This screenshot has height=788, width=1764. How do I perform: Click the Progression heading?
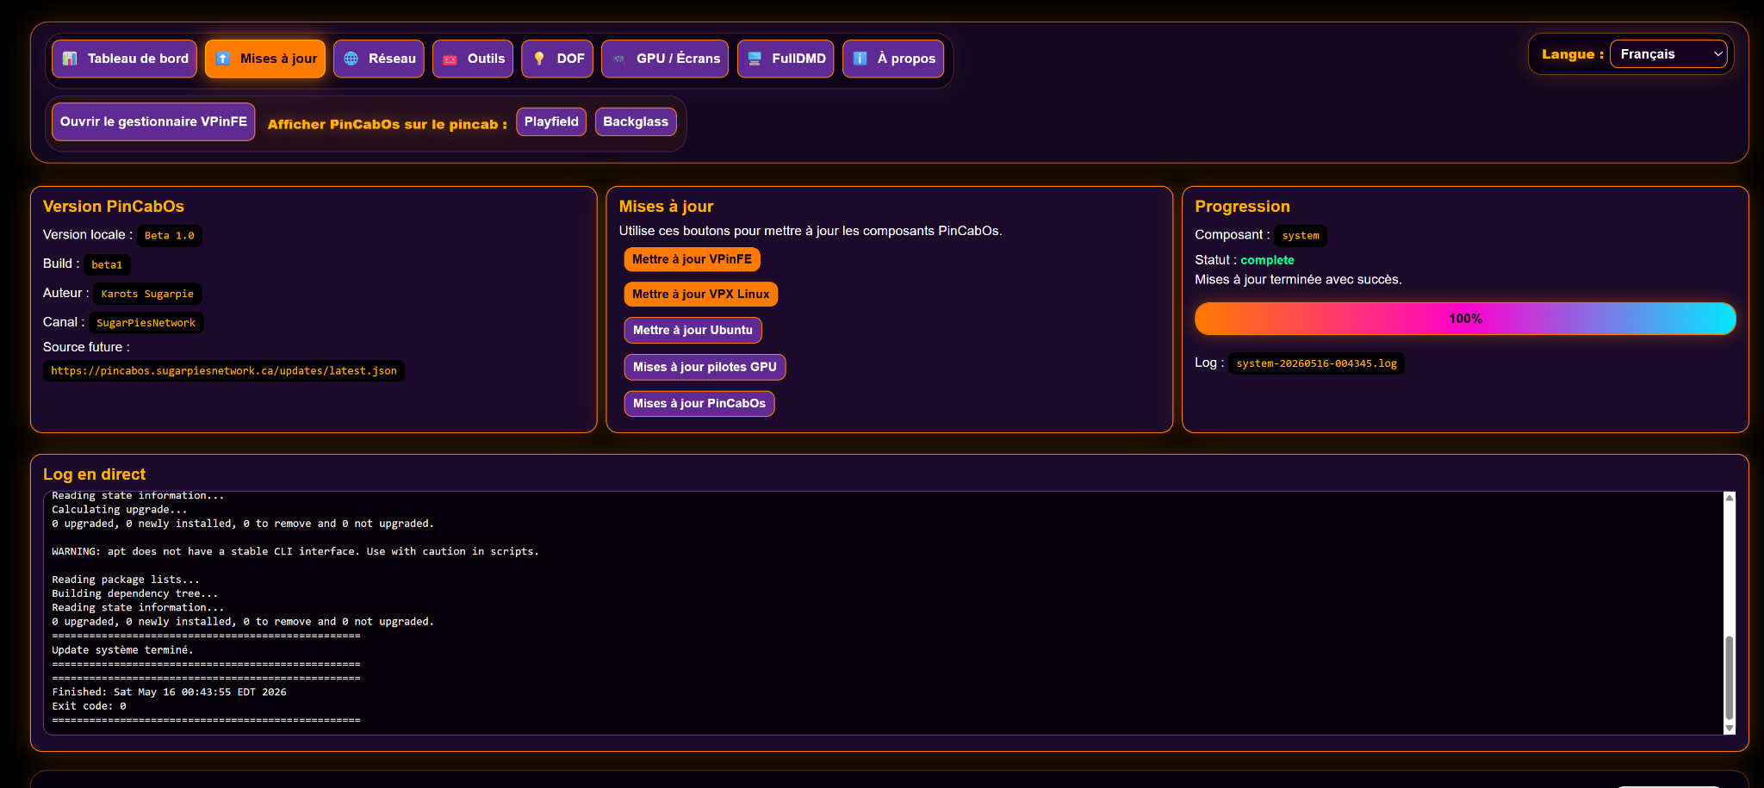point(1242,207)
